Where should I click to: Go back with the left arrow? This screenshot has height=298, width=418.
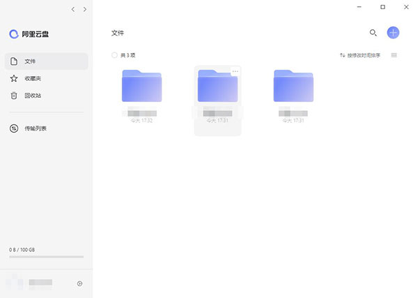pos(73,9)
